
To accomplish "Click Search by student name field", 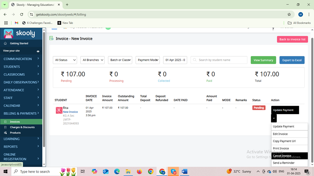I will coord(219,60).
